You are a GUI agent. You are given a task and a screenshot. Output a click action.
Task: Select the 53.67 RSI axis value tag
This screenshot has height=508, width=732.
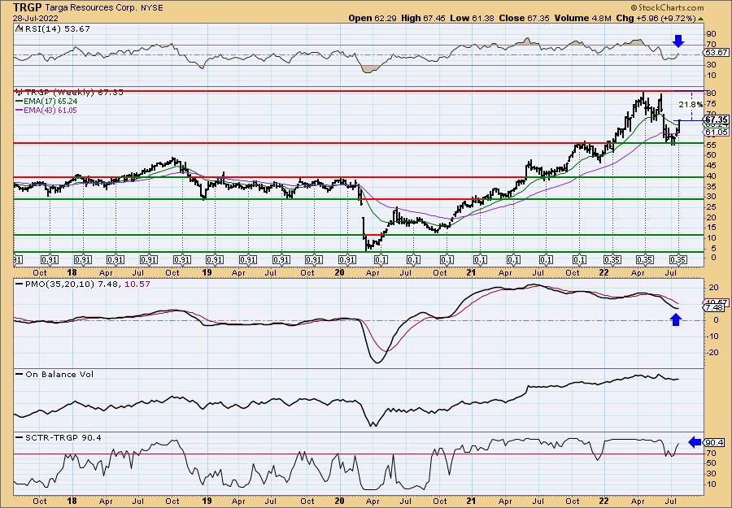[716, 53]
